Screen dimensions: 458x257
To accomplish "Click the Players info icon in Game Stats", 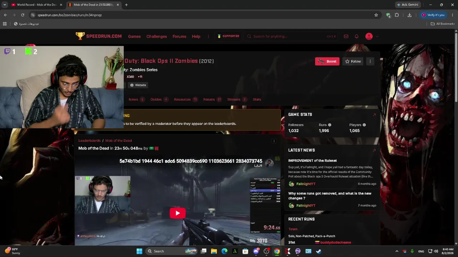I will coord(364,125).
